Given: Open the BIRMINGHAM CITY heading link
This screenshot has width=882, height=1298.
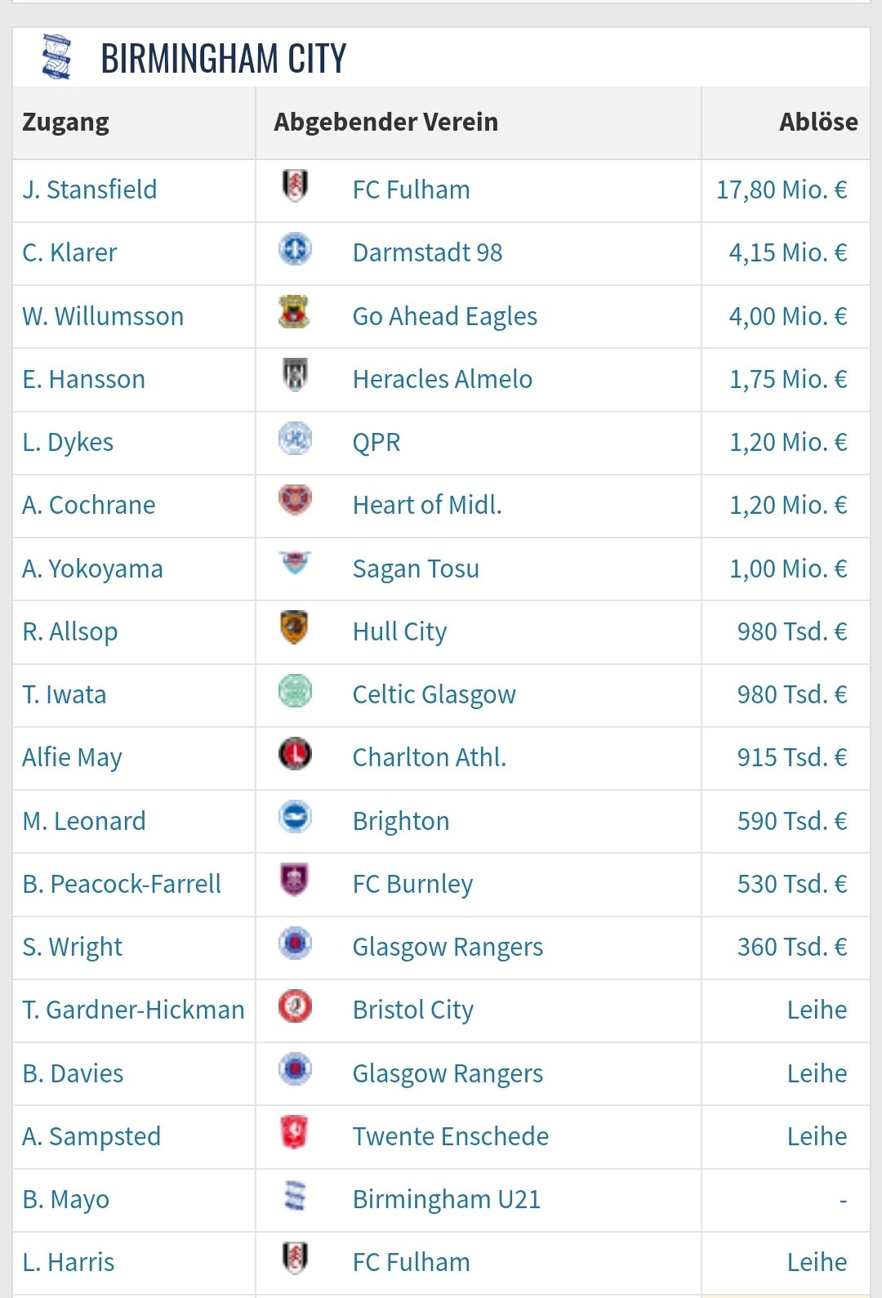Looking at the screenshot, I should point(224,59).
